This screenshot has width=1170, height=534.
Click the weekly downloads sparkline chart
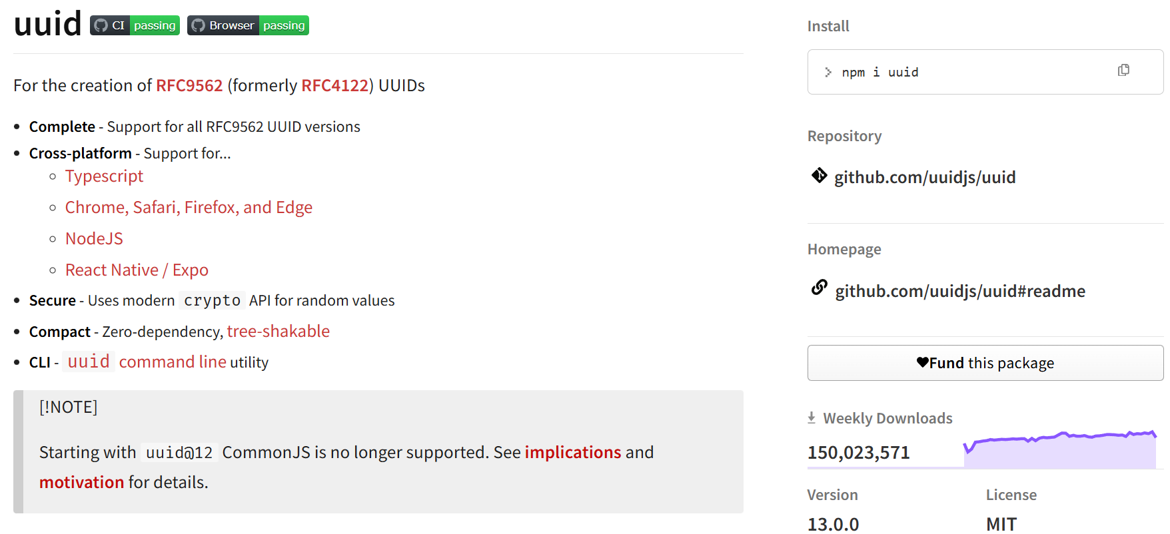coord(1059,450)
